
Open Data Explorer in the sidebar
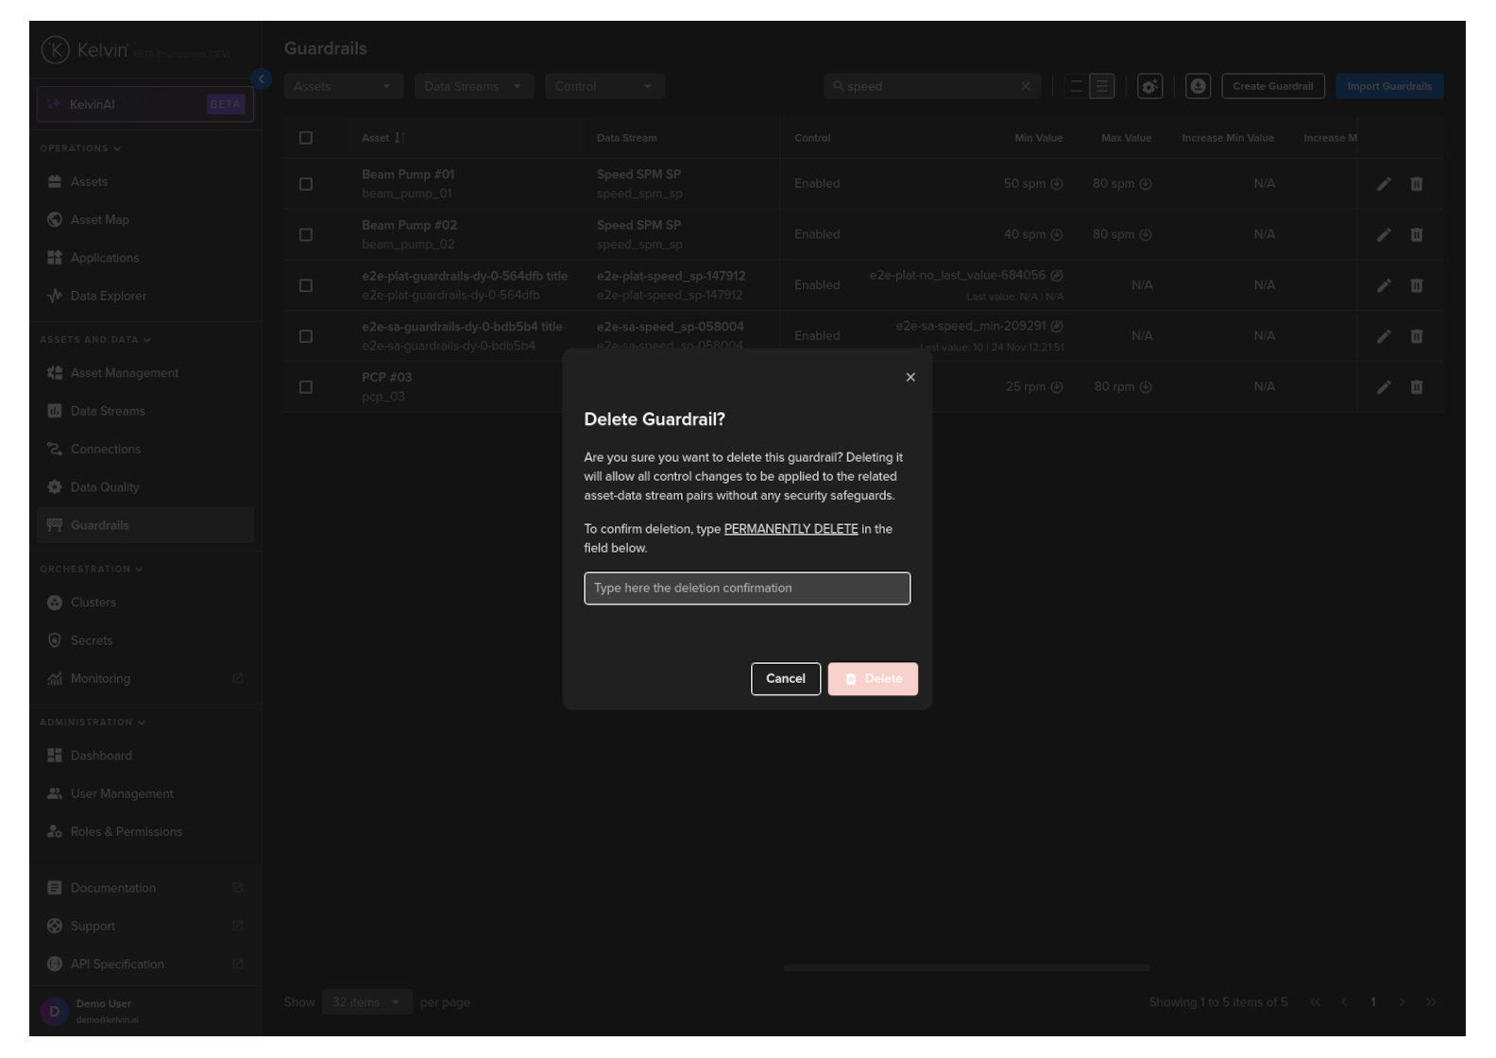tap(108, 297)
